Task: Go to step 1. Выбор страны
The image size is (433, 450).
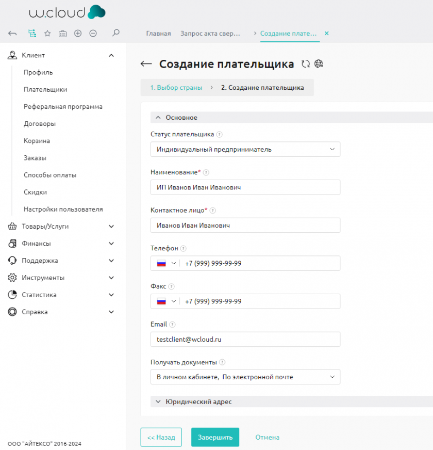Action: click(x=176, y=88)
